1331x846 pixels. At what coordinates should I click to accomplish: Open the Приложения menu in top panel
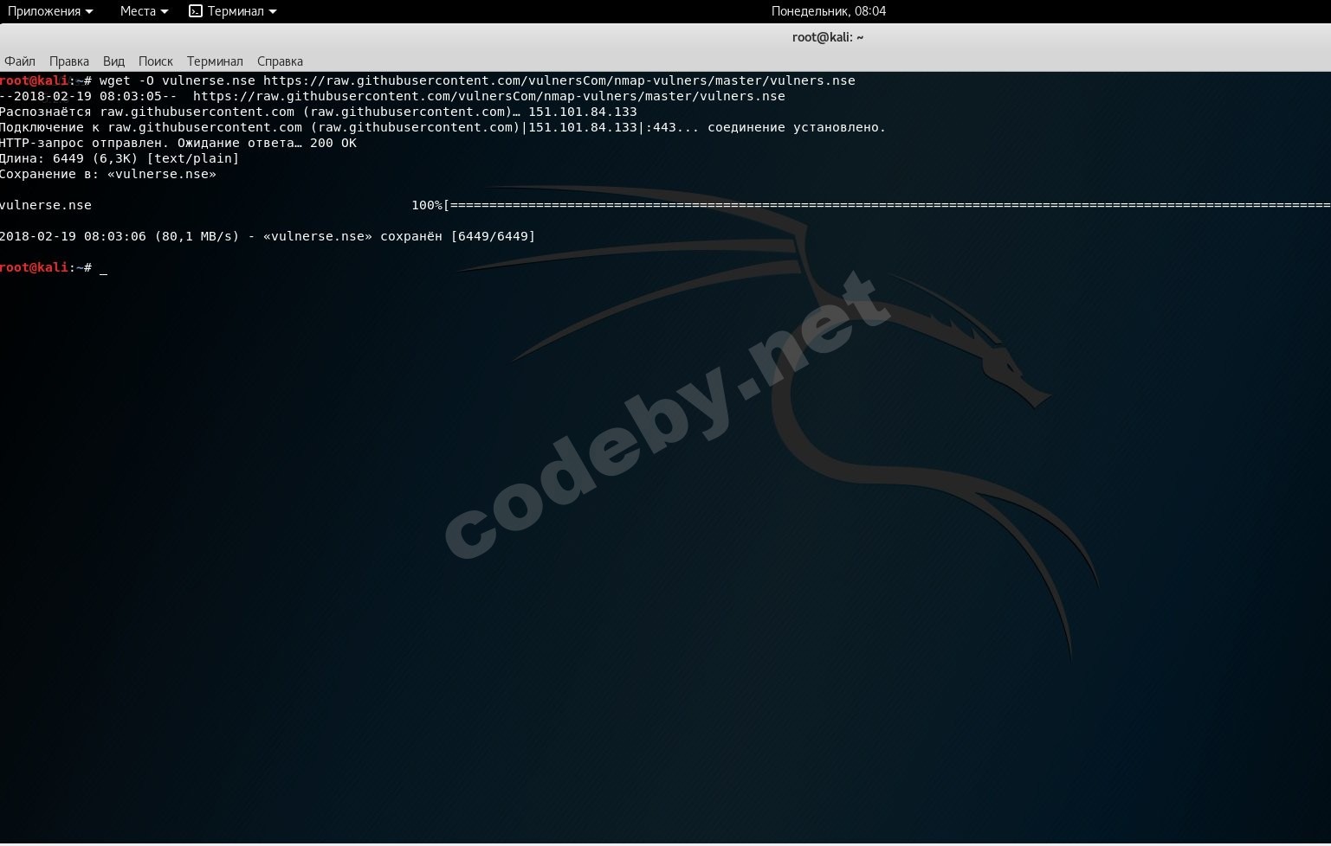pyautogui.click(x=49, y=11)
